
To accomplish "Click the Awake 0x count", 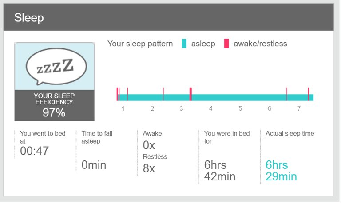I will [149, 145].
